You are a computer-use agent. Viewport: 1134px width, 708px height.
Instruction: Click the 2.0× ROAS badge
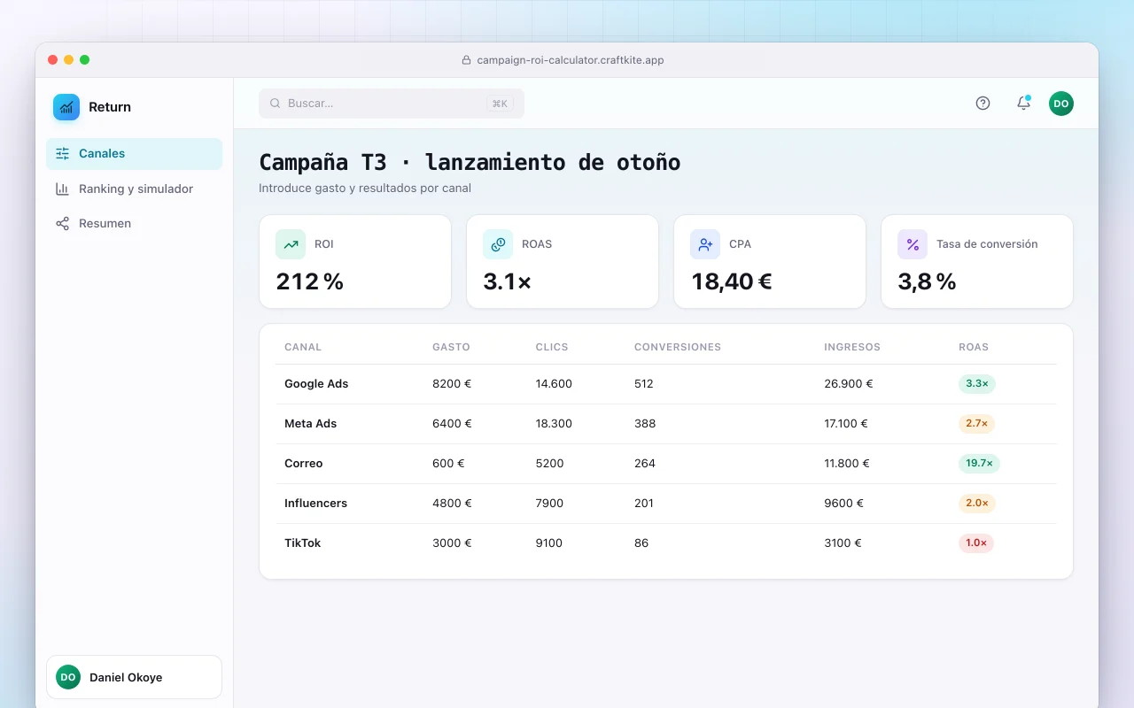[977, 504]
